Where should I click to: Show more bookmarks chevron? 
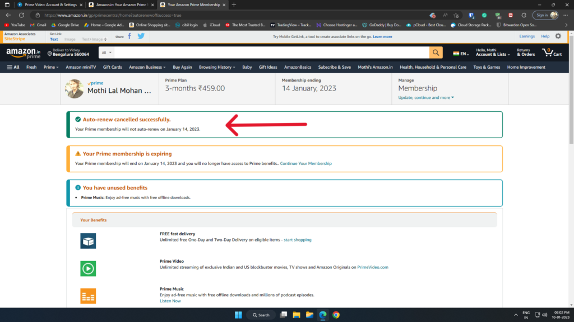click(x=566, y=25)
